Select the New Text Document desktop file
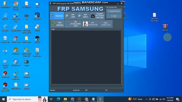Viewport: 182px width, 102px height. [154, 17]
